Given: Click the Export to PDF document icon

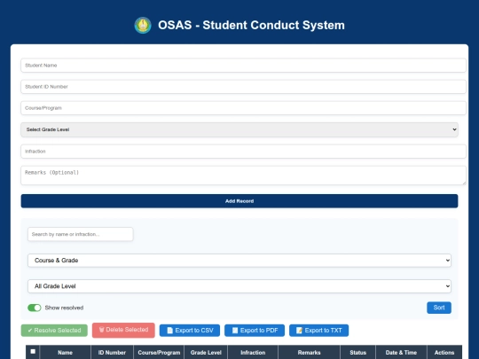Looking at the screenshot, I should 235,331.
